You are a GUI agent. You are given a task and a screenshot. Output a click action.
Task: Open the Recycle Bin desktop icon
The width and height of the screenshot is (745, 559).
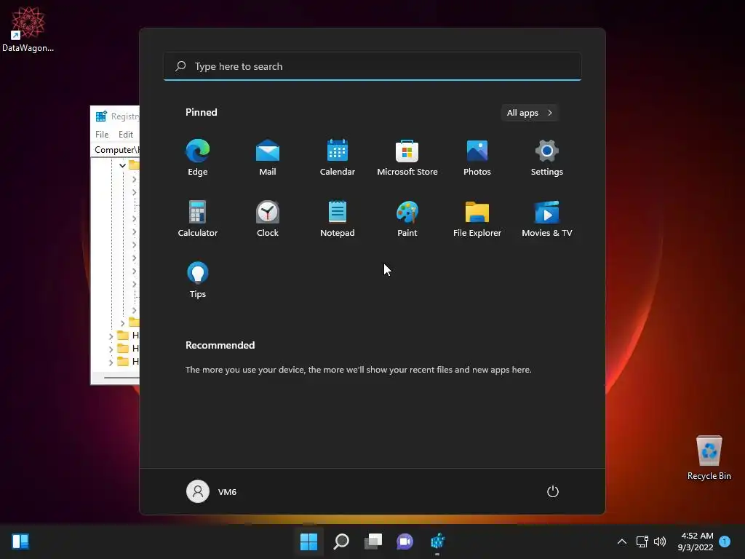pos(709,458)
